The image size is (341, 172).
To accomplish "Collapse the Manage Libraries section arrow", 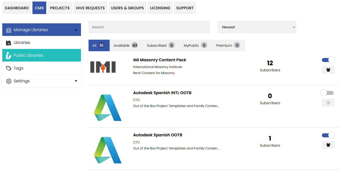I will (76, 30).
